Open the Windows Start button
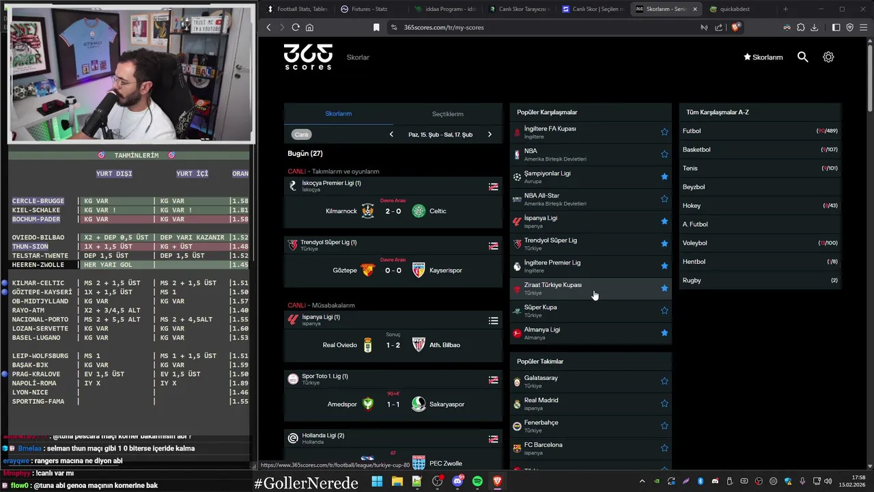 click(377, 482)
